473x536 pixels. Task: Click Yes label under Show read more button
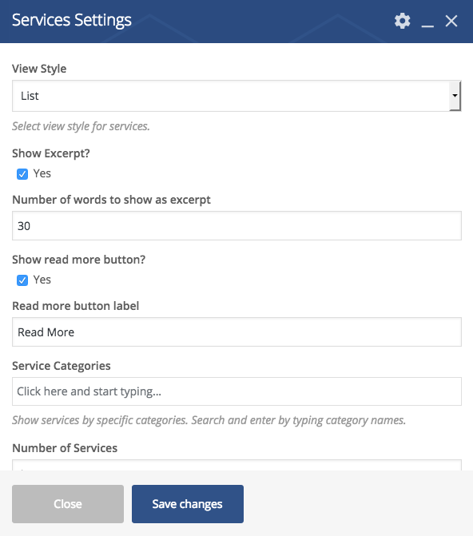click(x=42, y=280)
